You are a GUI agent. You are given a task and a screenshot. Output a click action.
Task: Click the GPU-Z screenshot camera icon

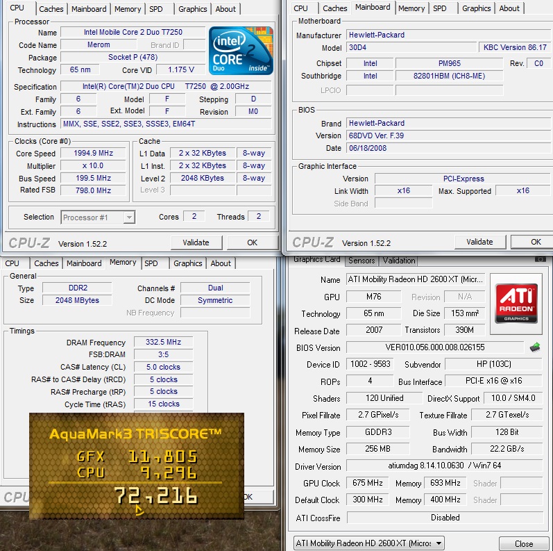[540, 260]
